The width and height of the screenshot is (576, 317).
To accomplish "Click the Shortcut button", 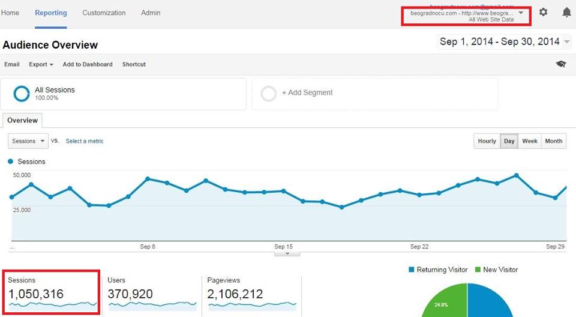I will click(134, 64).
